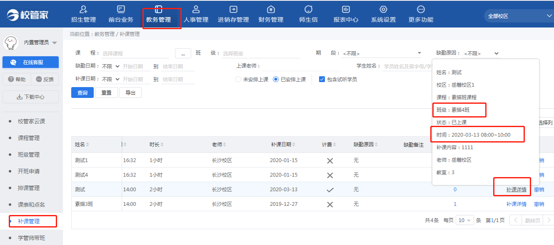Sort by the 姓名 column header
This screenshot has height=245, width=554.
82,145
